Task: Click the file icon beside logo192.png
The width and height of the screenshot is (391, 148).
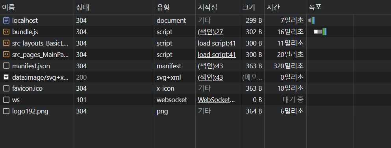Action: point(6,111)
